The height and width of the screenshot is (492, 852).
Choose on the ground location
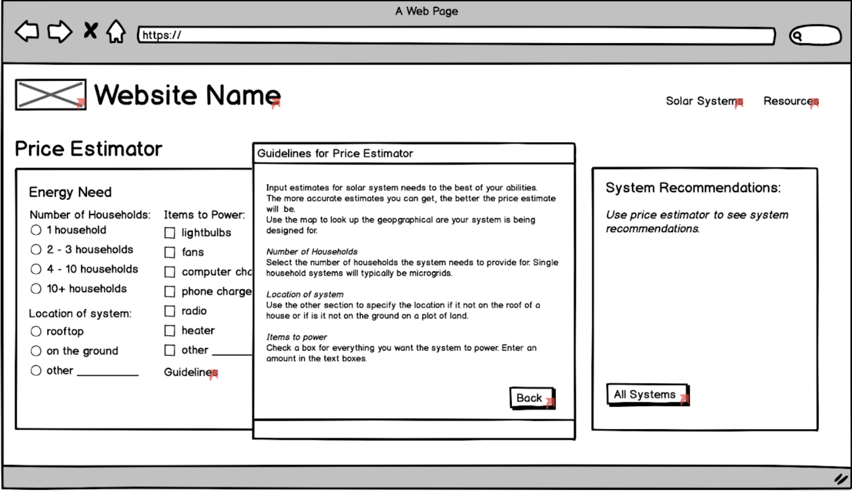36,351
